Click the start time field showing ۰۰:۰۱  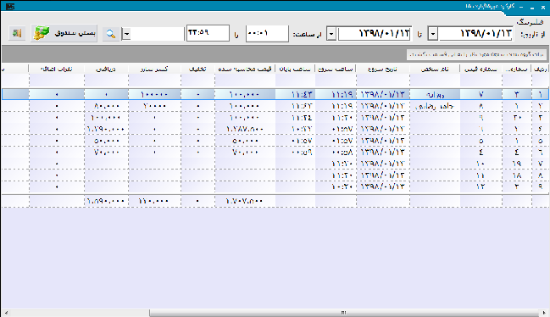point(267,33)
